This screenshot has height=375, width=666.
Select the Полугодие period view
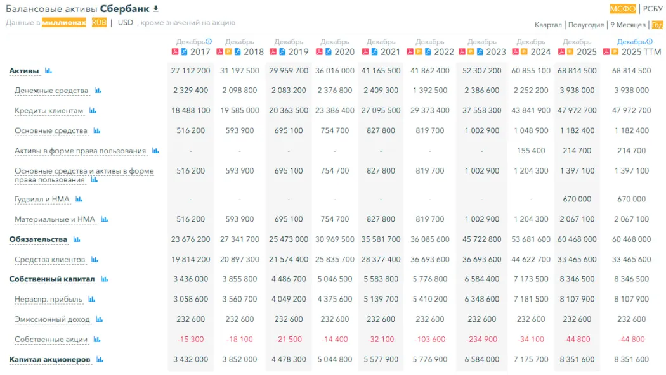pyautogui.click(x=586, y=25)
